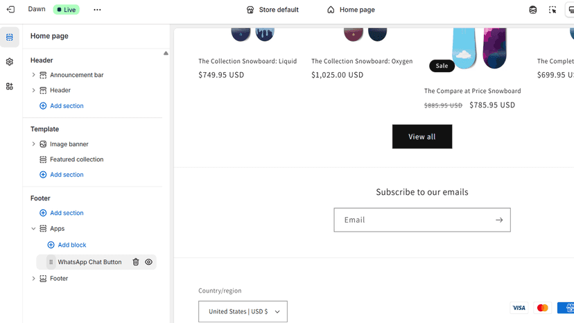Click the Compare at Price Snowboard image
The height and width of the screenshot is (323, 574).
[x=479, y=49]
